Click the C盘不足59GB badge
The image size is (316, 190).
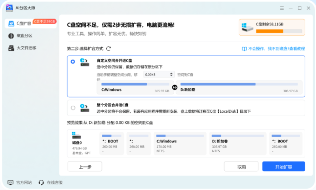pos(44,21)
